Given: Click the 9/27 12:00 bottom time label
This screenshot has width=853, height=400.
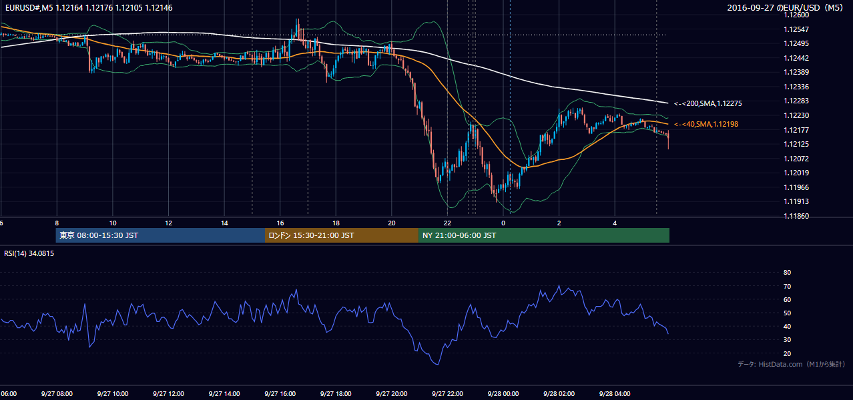Looking at the screenshot, I should point(168,393).
